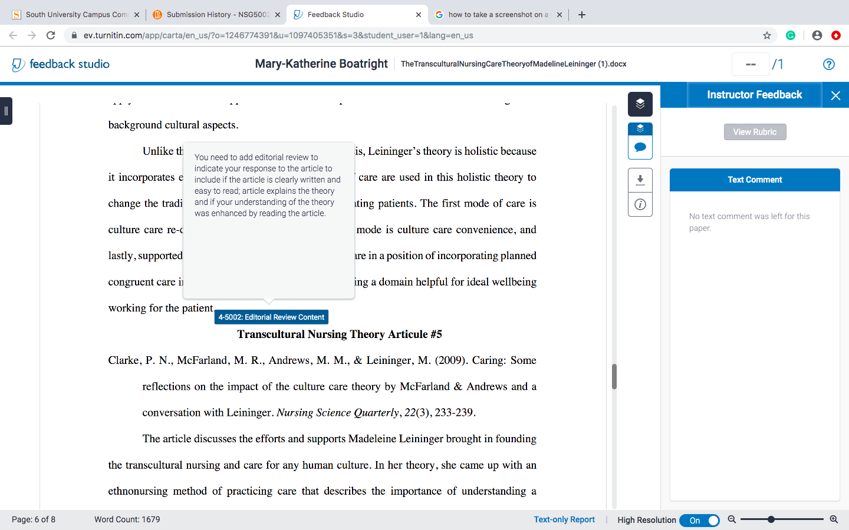Click the download icon
849x530 pixels.
tap(640, 180)
